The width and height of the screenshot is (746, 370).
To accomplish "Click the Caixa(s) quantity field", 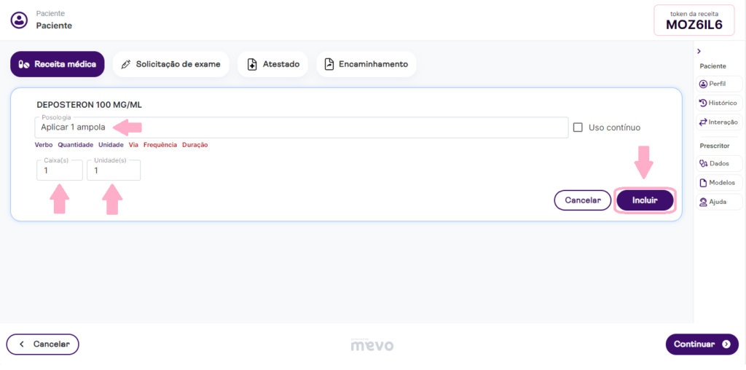I will point(59,170).
